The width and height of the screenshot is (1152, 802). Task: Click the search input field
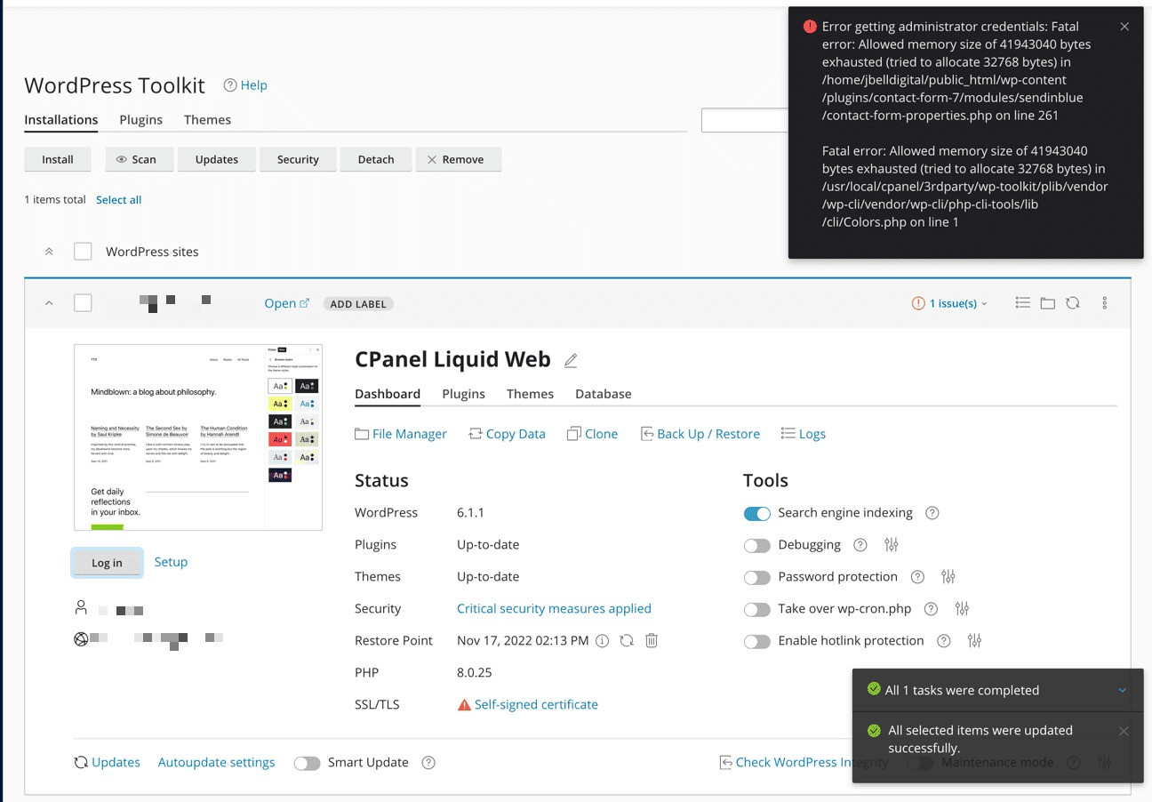[745, 120]
